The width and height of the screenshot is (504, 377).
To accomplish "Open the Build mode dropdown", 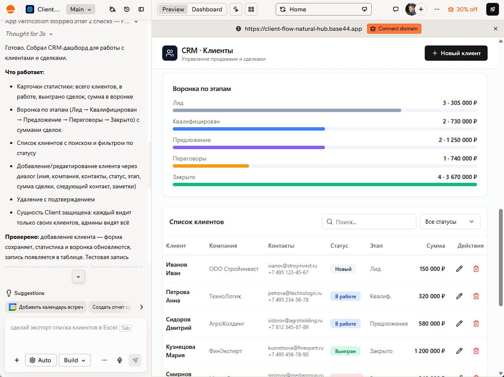I will coord(75,360).
